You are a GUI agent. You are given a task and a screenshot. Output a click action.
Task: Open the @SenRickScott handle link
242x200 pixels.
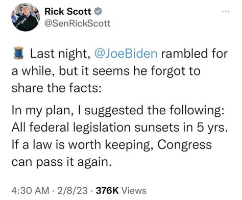(77, 23)
